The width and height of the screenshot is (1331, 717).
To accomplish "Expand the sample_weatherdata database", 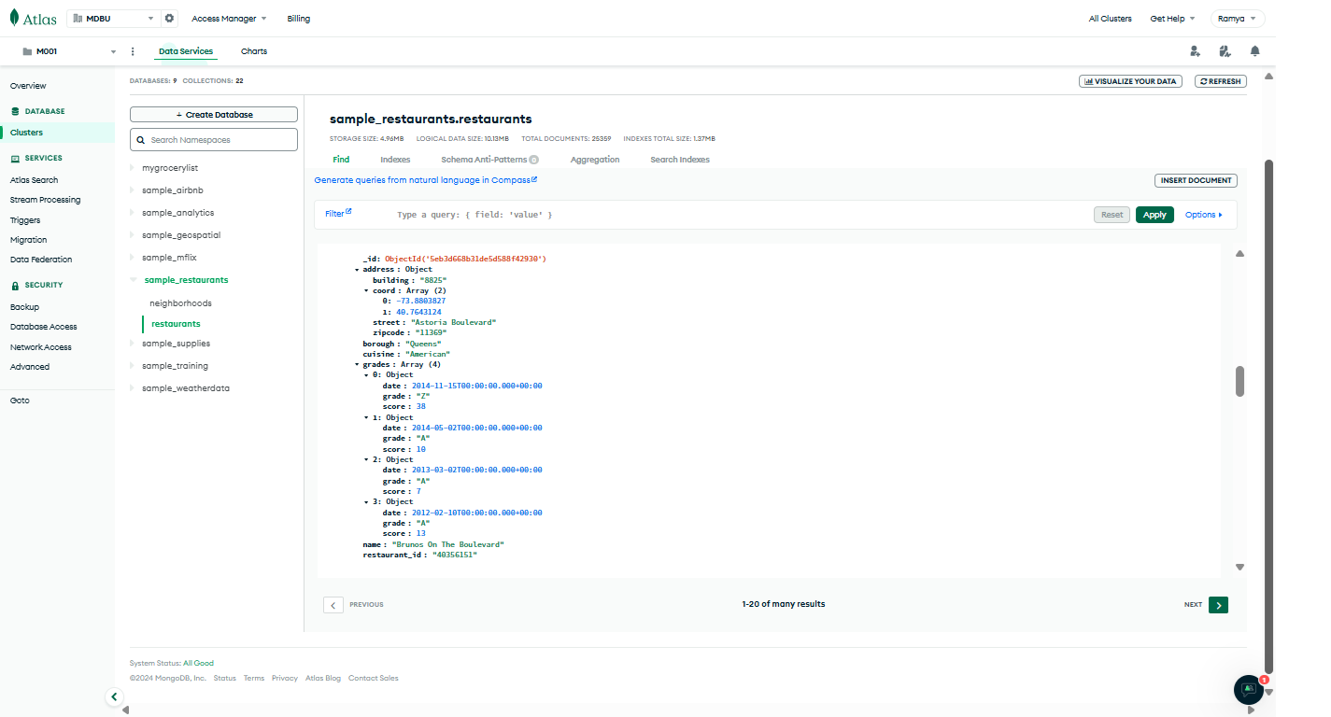I will click(x=132, y=388).
